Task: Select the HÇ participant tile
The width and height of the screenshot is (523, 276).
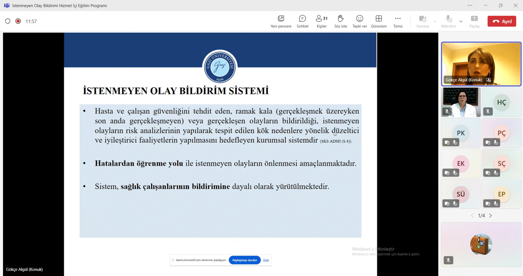Action: pos(502,102)
